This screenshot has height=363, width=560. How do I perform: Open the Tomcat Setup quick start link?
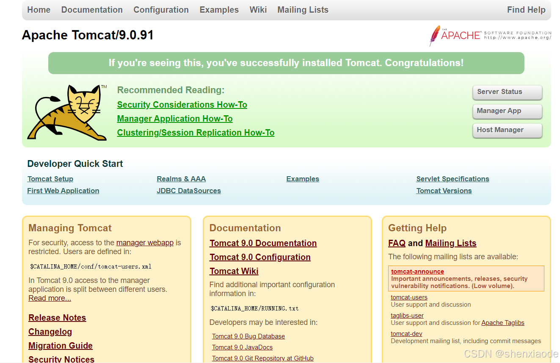click(50, 179)
